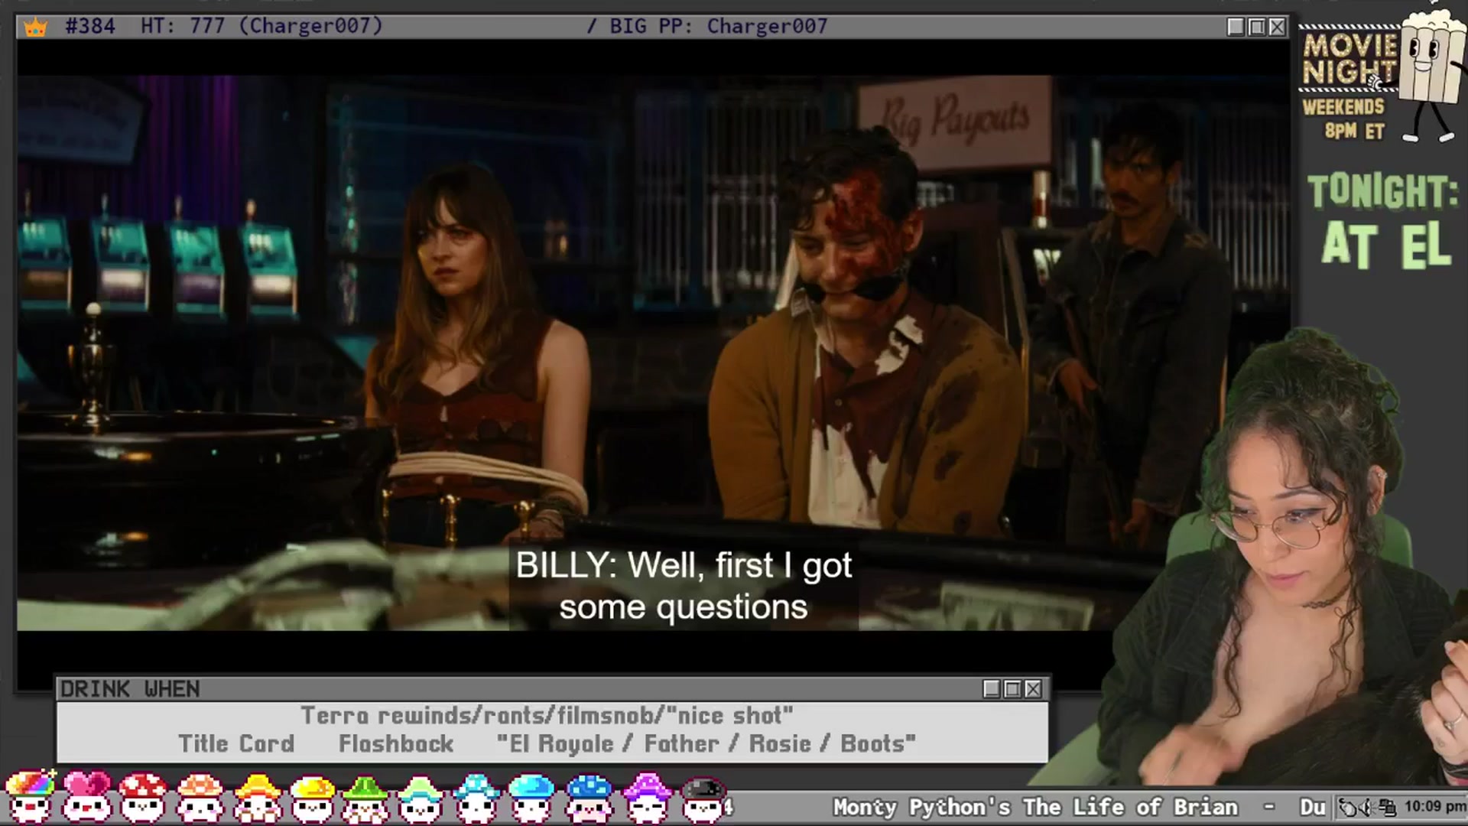1468x826 pixels.
Task: Close the main movie window
Action: tap(1277, 27)
